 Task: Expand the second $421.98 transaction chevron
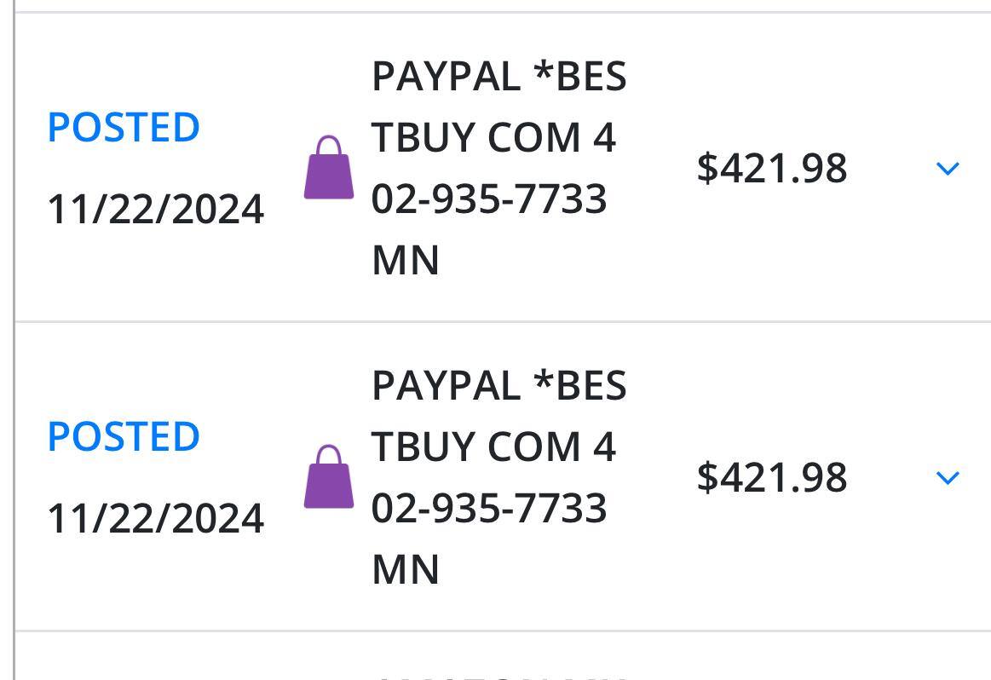pos(948,478)
